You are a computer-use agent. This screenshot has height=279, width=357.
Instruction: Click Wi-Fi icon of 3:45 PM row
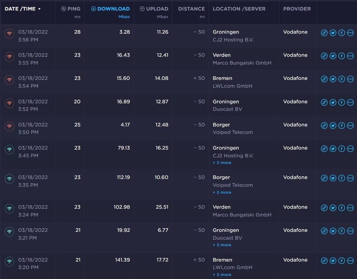[9, 150]
